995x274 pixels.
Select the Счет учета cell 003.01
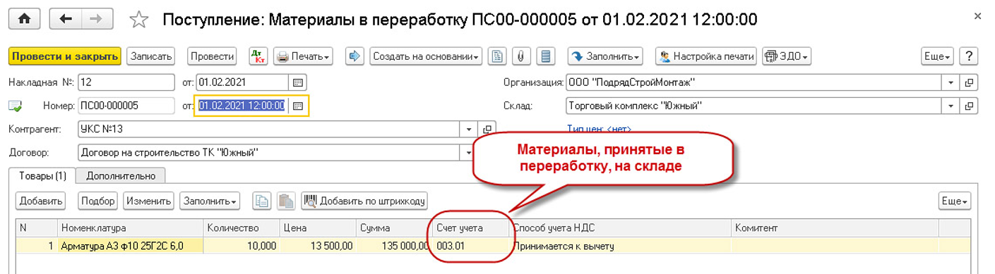[469, 246]
